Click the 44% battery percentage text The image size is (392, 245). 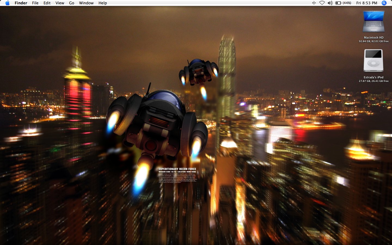tap(347, 3)
